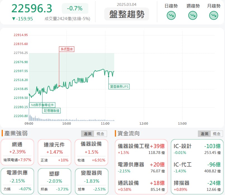Viewport: 225px width, 195px height.
Task: Click IC-代工 -96億 outflow row
Action: click(x=197, y=167)
